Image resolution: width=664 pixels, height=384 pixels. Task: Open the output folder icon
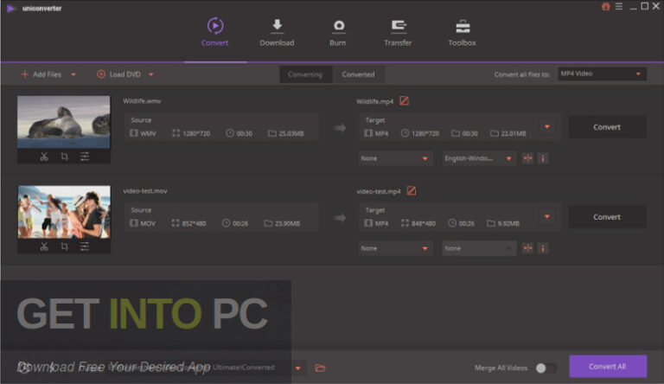[x=320, y=368]
